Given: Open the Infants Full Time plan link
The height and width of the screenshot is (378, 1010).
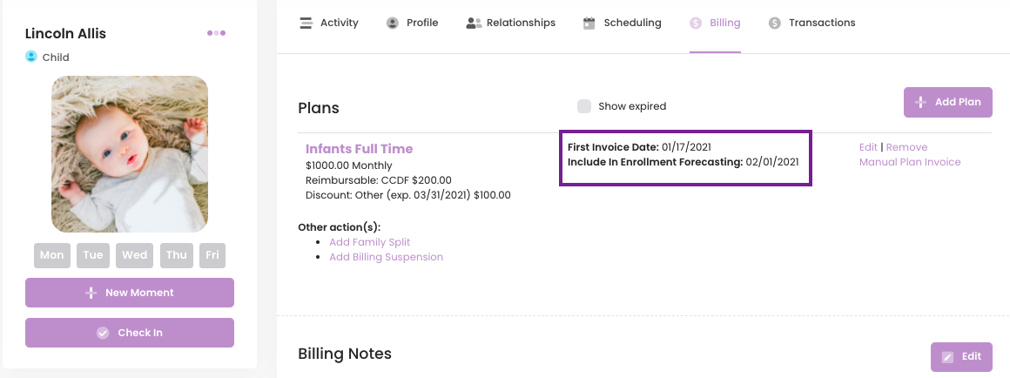Looking at the screenshot, I should (359, 149).
